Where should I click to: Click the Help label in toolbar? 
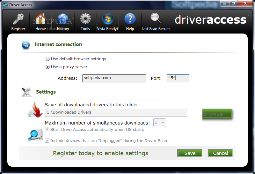click(130, 29)
